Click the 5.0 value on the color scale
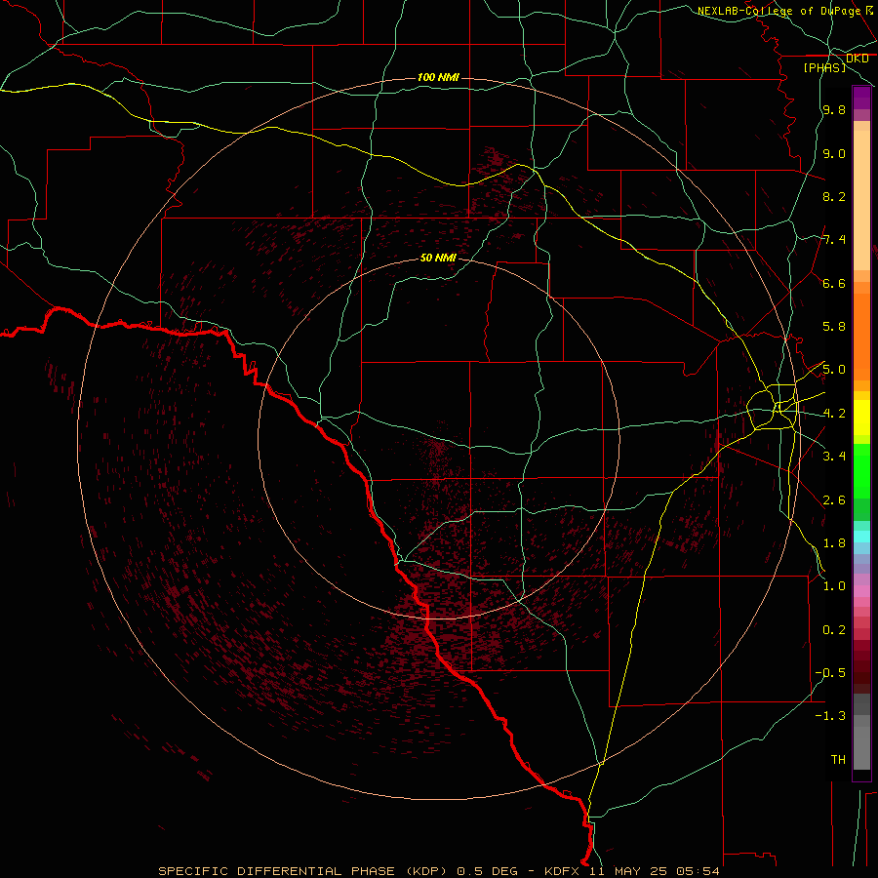878x878 pixels. tap(834, 370)
